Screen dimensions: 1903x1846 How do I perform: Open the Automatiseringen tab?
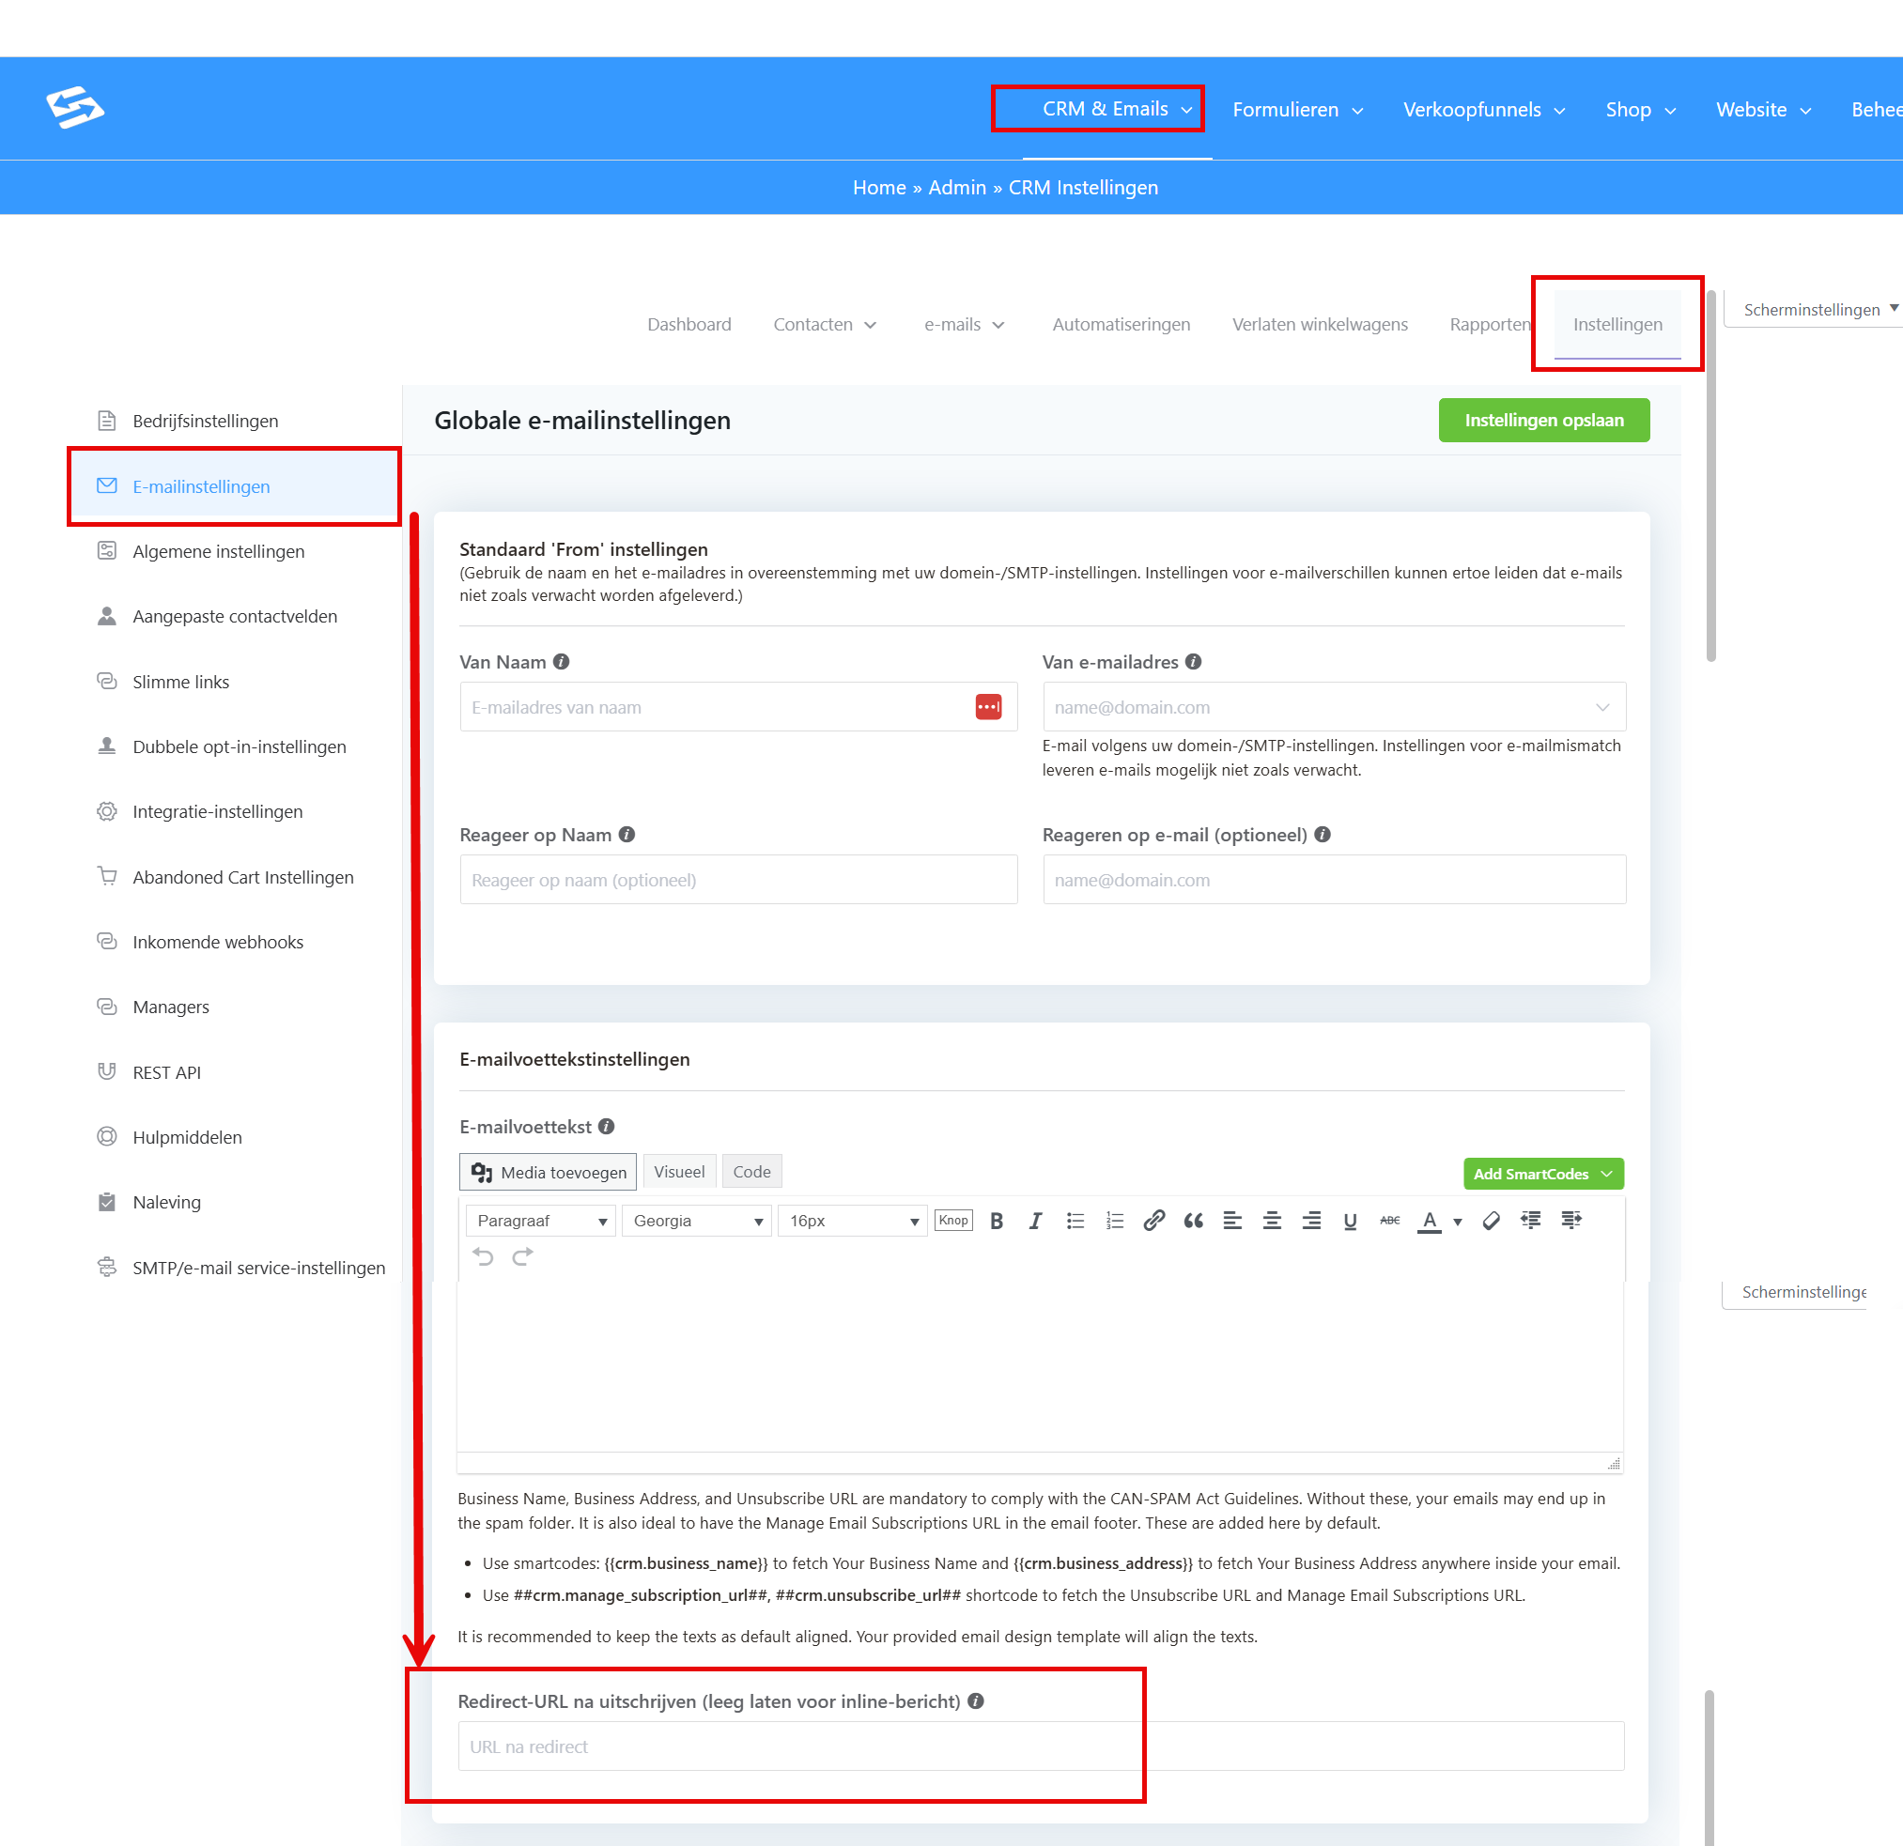click(1121, 325)
